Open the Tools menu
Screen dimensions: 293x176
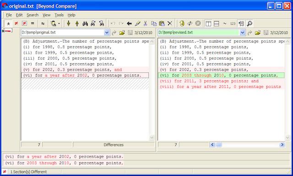59,15
